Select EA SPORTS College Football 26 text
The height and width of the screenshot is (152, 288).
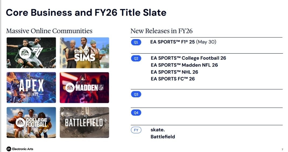[x=188, y=58]
